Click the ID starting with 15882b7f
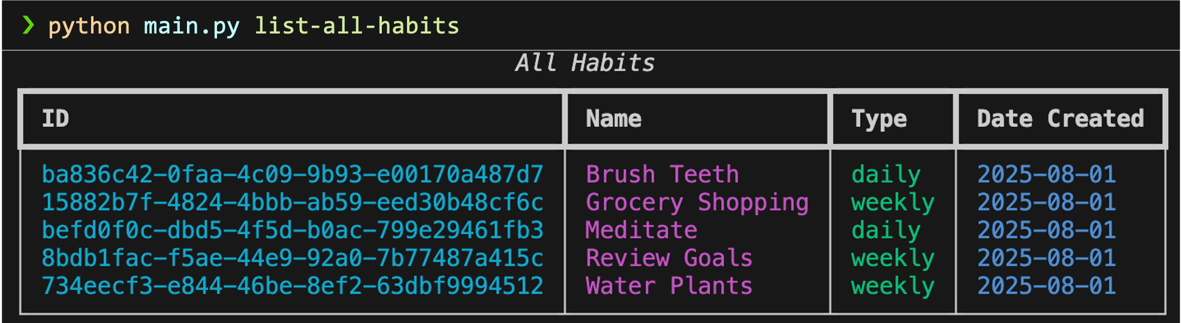Screen dimensions: 1181x323 pos(292,203)
